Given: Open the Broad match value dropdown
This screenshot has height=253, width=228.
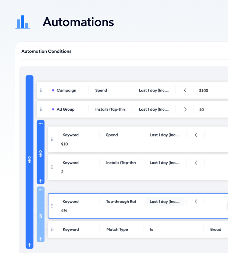Looking at the screenshot, I should point(216,229).
